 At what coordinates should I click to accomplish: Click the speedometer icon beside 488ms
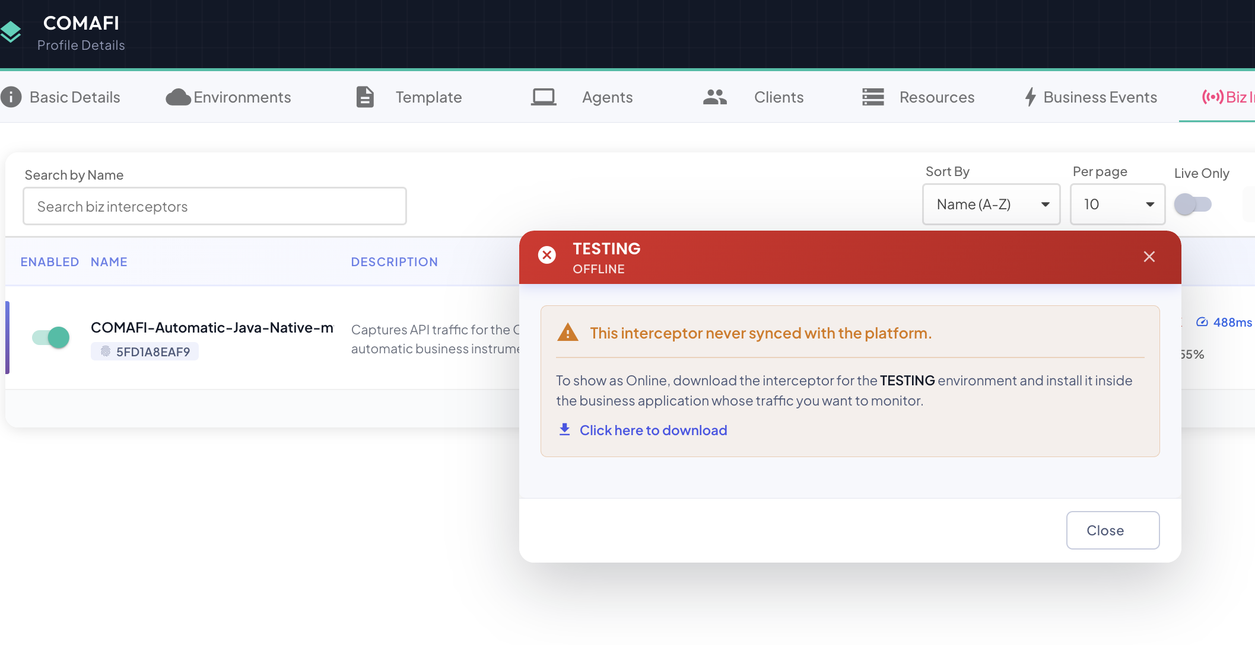[1202, 322]
